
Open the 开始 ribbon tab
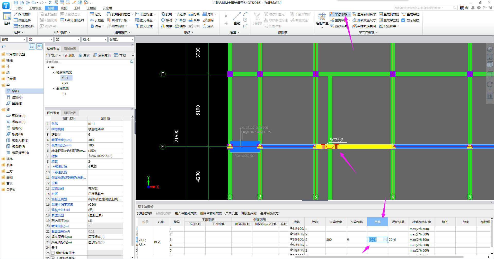pyautogui.click(x=19, y=8)
